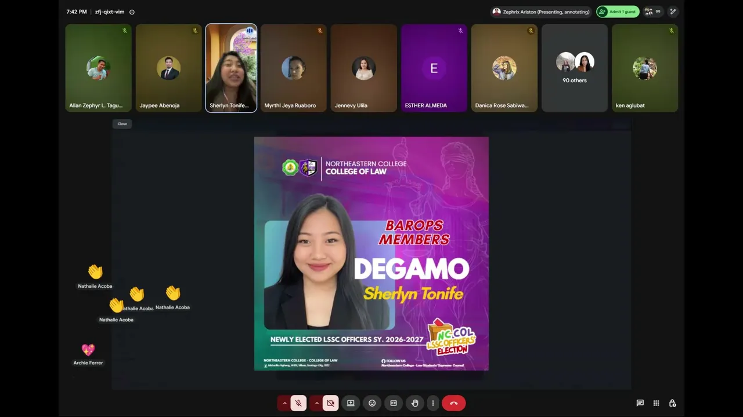This screenshot has height=417, width=743.
Task: Click the Archie Ferrer heart reaction
Action: tap(88, 350)
